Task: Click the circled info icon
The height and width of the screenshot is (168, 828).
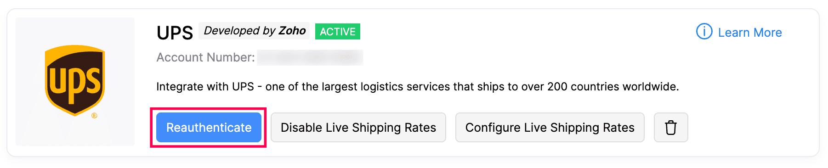Action: (x=704, y=32)
